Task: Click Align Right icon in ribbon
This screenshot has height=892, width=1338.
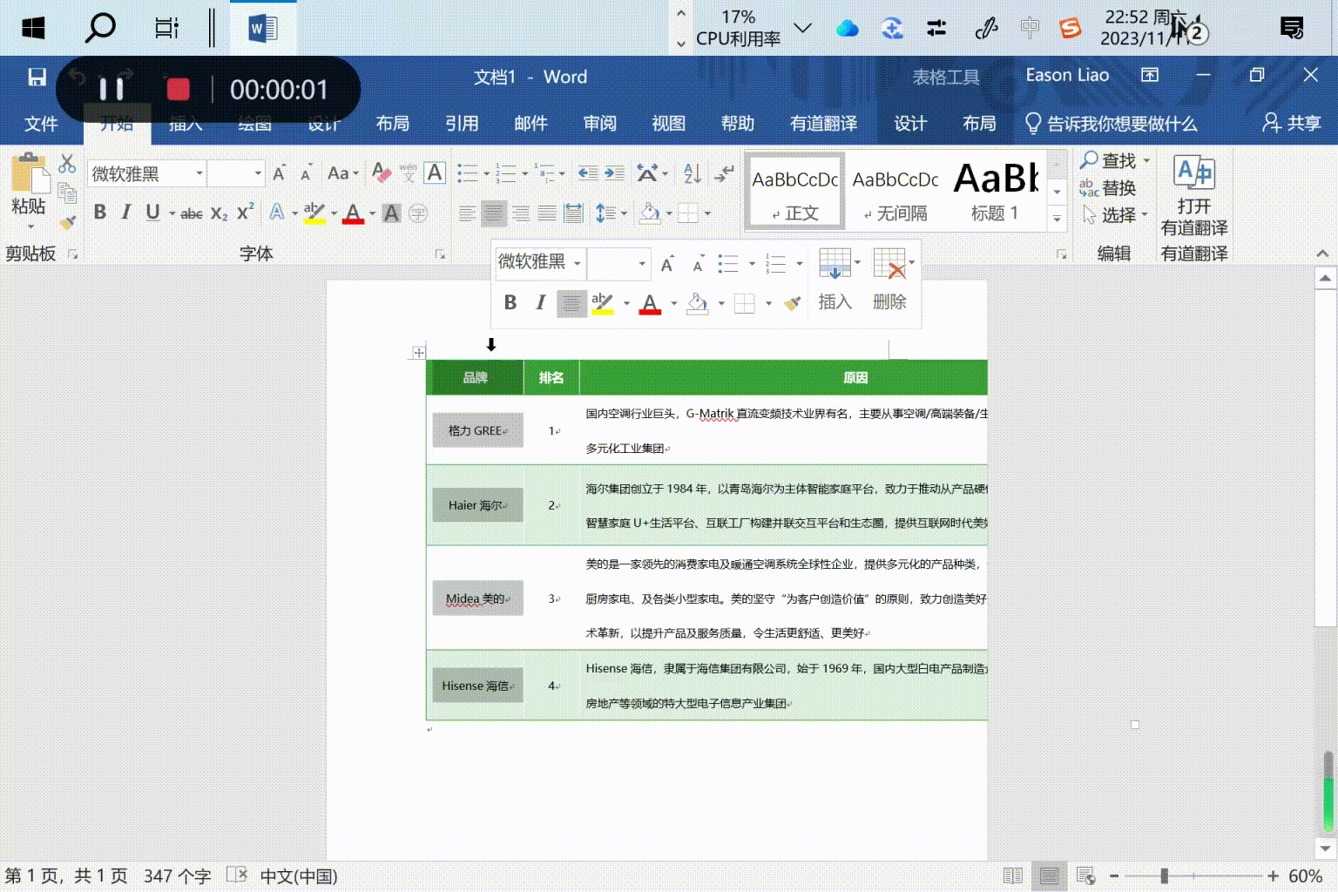Action: [x=520, y=213]
